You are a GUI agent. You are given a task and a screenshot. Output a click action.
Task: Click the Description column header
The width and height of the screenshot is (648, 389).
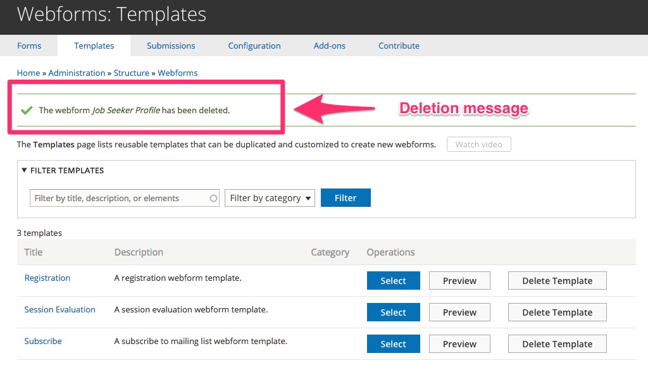[139, 252]
